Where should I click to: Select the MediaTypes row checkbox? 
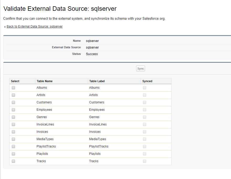click(13, 139)
